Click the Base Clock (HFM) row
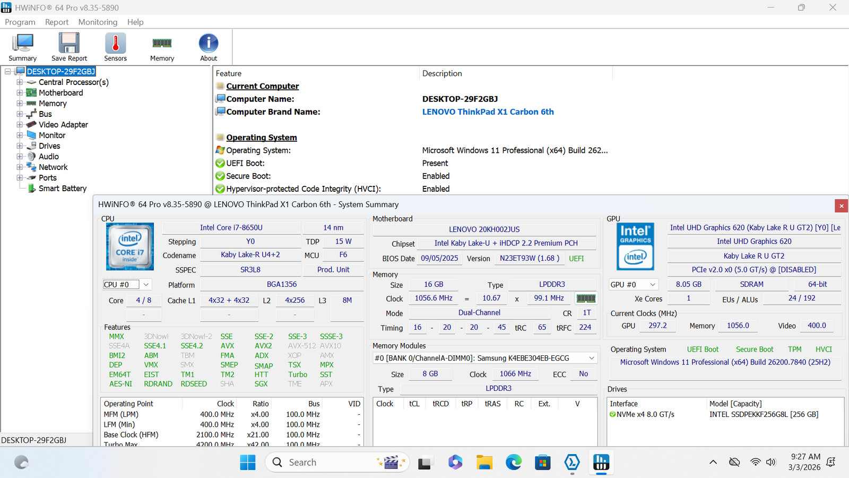849x478 pixels. pos(232,434)
